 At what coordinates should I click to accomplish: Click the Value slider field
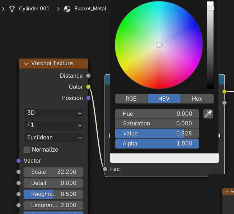[x=157, y=134]
